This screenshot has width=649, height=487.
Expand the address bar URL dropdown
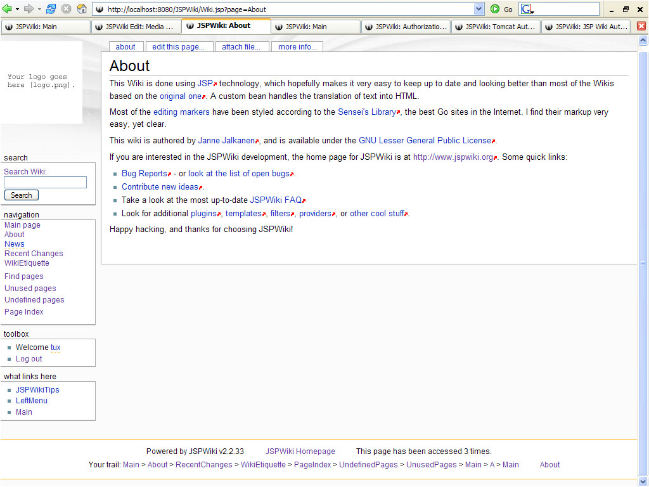pos(479,9)
